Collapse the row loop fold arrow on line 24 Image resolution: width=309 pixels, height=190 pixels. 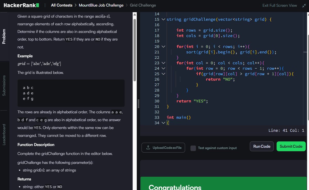(x=163, y=68)
